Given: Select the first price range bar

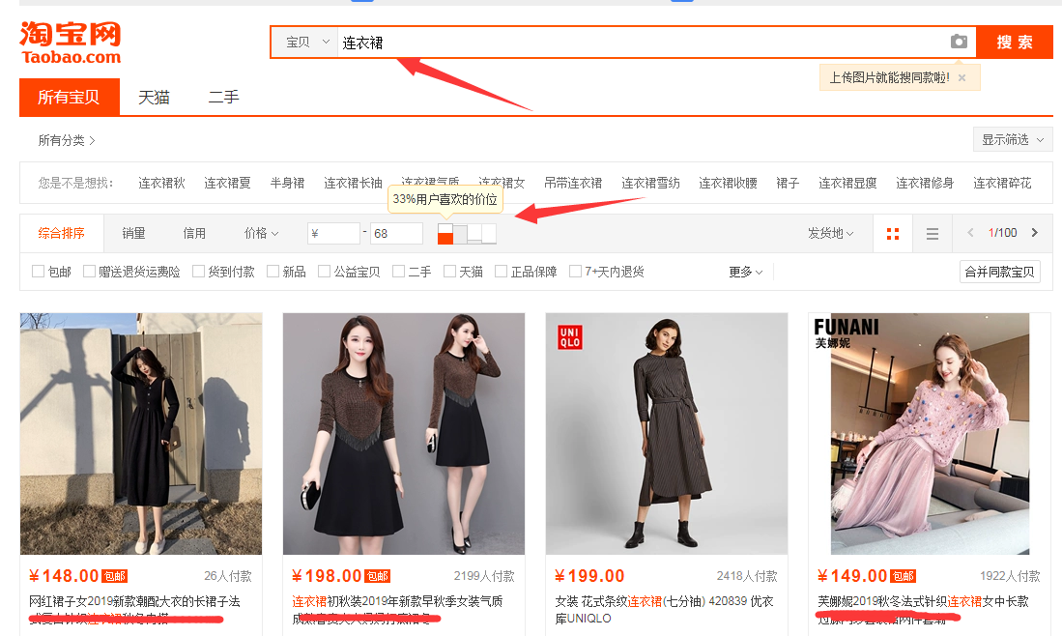Looking at the screenshot, I should point(445,234).
